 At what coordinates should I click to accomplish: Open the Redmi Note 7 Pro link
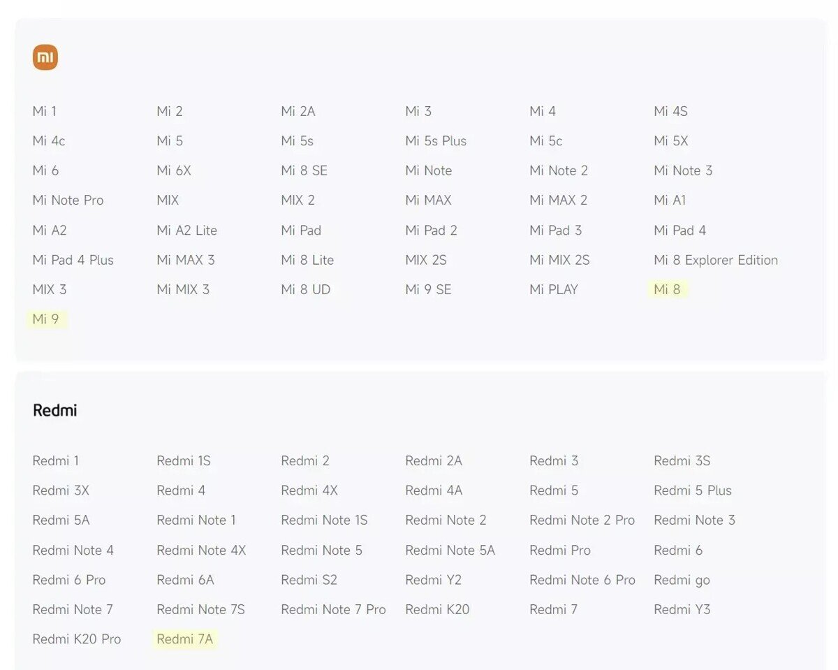click(x=333, y=610)
